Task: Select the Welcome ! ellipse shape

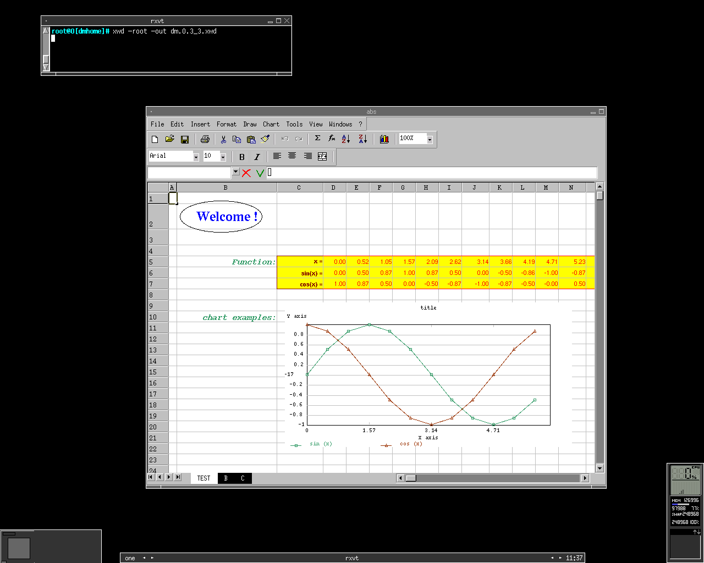Action: pos(221,217)
